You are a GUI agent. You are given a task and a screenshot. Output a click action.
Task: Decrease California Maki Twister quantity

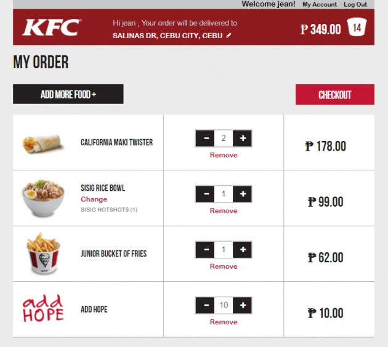(x=205, y=138)
